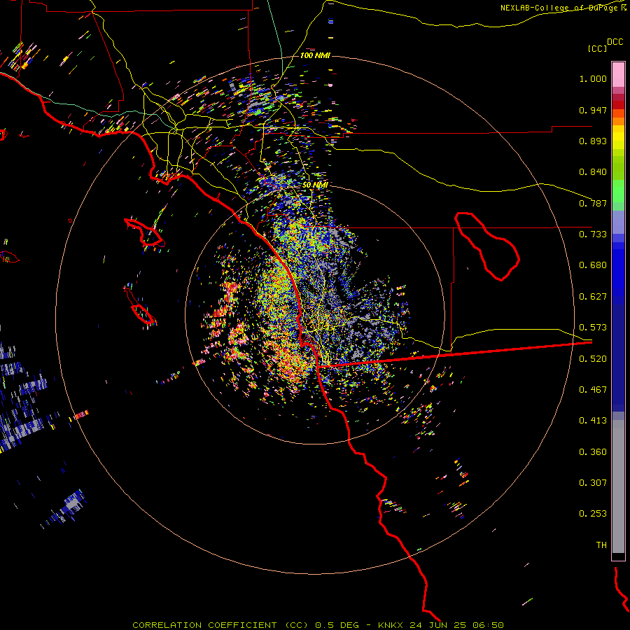Select the 0.467 scale value
The width and height of the screenshot is (630, 630).
tap(593, 390)
